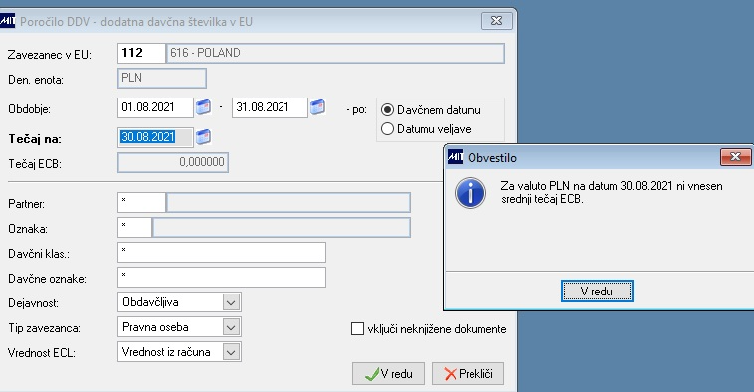Click the Den. enota label
The width and height of the screenshot is (754, 392).
point(36,80)
